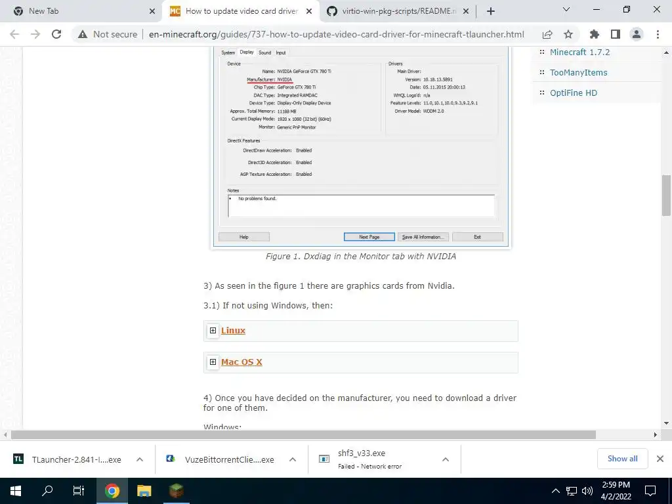Viewport: 672px width, 504px height.
Task: Click the scroll up arrow
Action: click(x=666, y=52)
